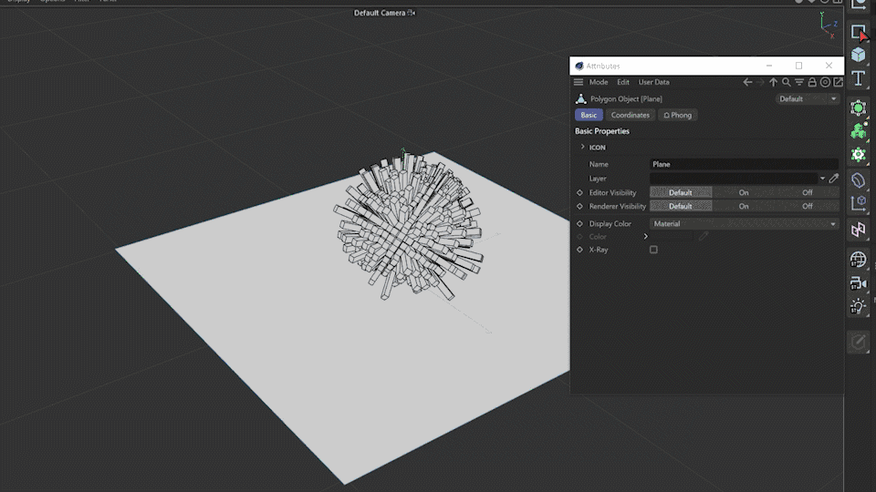
Task: Click the Default Camera viewport label
Action: (x=380, y=13)
